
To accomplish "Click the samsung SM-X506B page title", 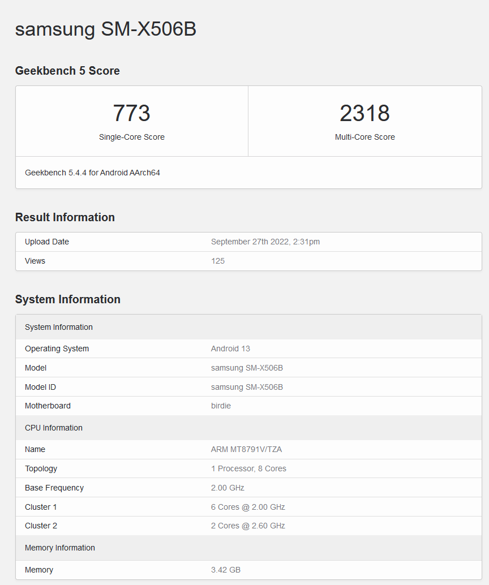I will pos(105,29).
